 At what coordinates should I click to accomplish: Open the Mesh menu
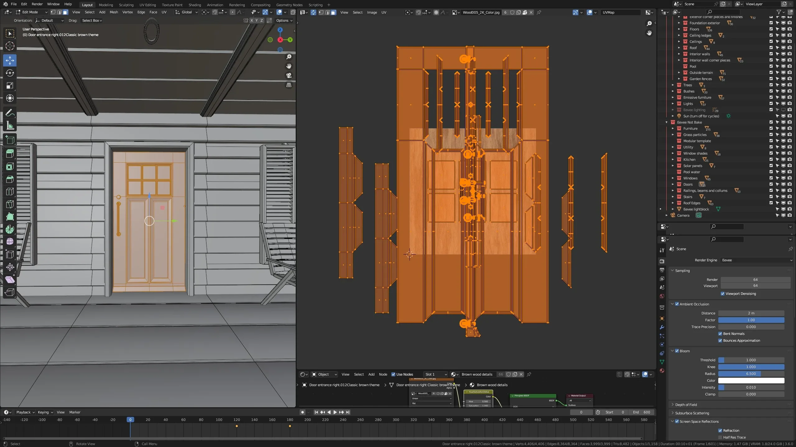point(113,12)
